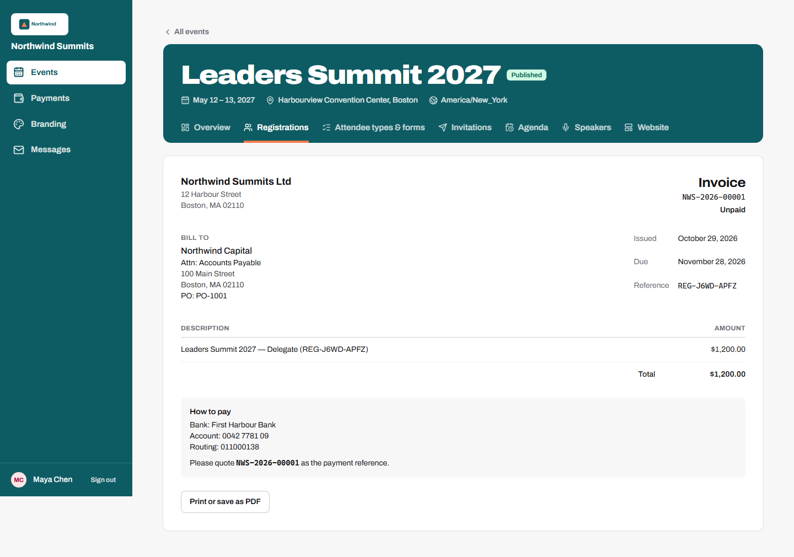794x557 pixels.
Task: Click the back chevron beside All events
Action: click(168, 32)
